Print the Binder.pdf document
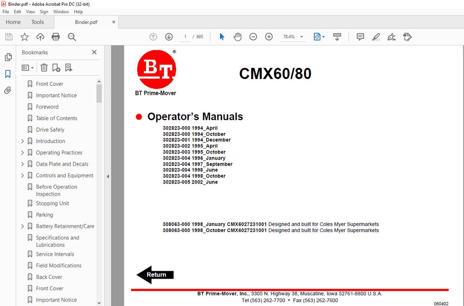The image size is (464, 306). click(x=55, y=37)
